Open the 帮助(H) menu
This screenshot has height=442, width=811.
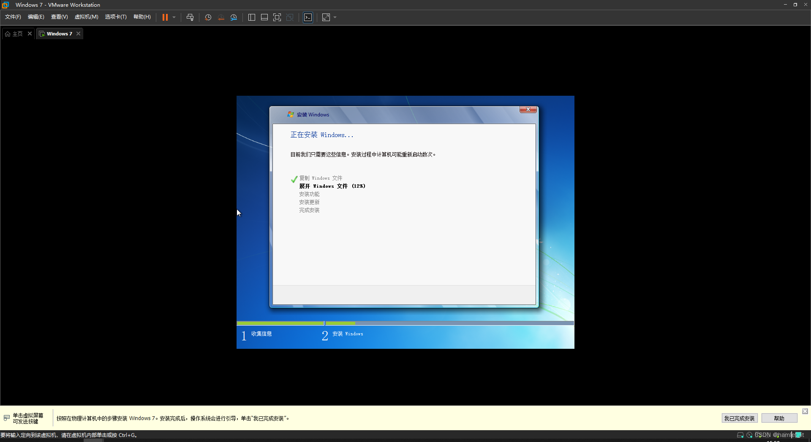point(142,17)
